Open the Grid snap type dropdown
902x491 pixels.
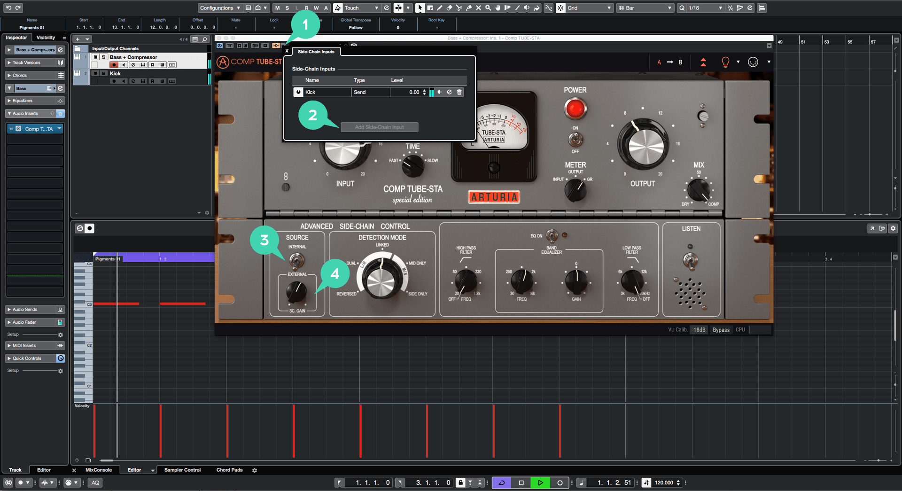click(x=590, y=8)
